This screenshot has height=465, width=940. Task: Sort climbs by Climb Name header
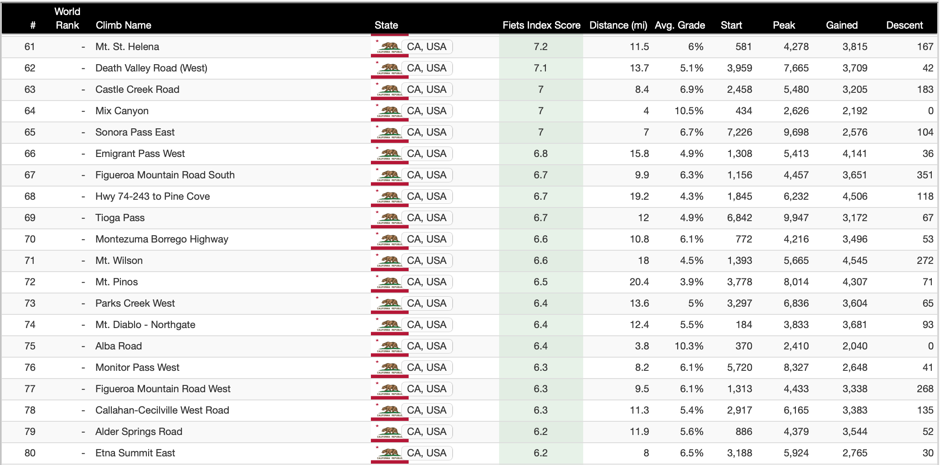[x=123, y=25]
